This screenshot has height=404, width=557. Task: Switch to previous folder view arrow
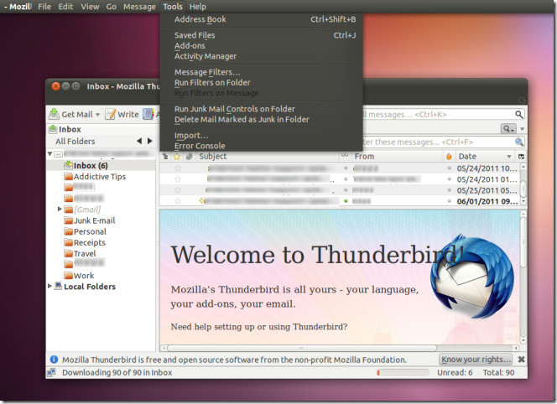[139, 141]
